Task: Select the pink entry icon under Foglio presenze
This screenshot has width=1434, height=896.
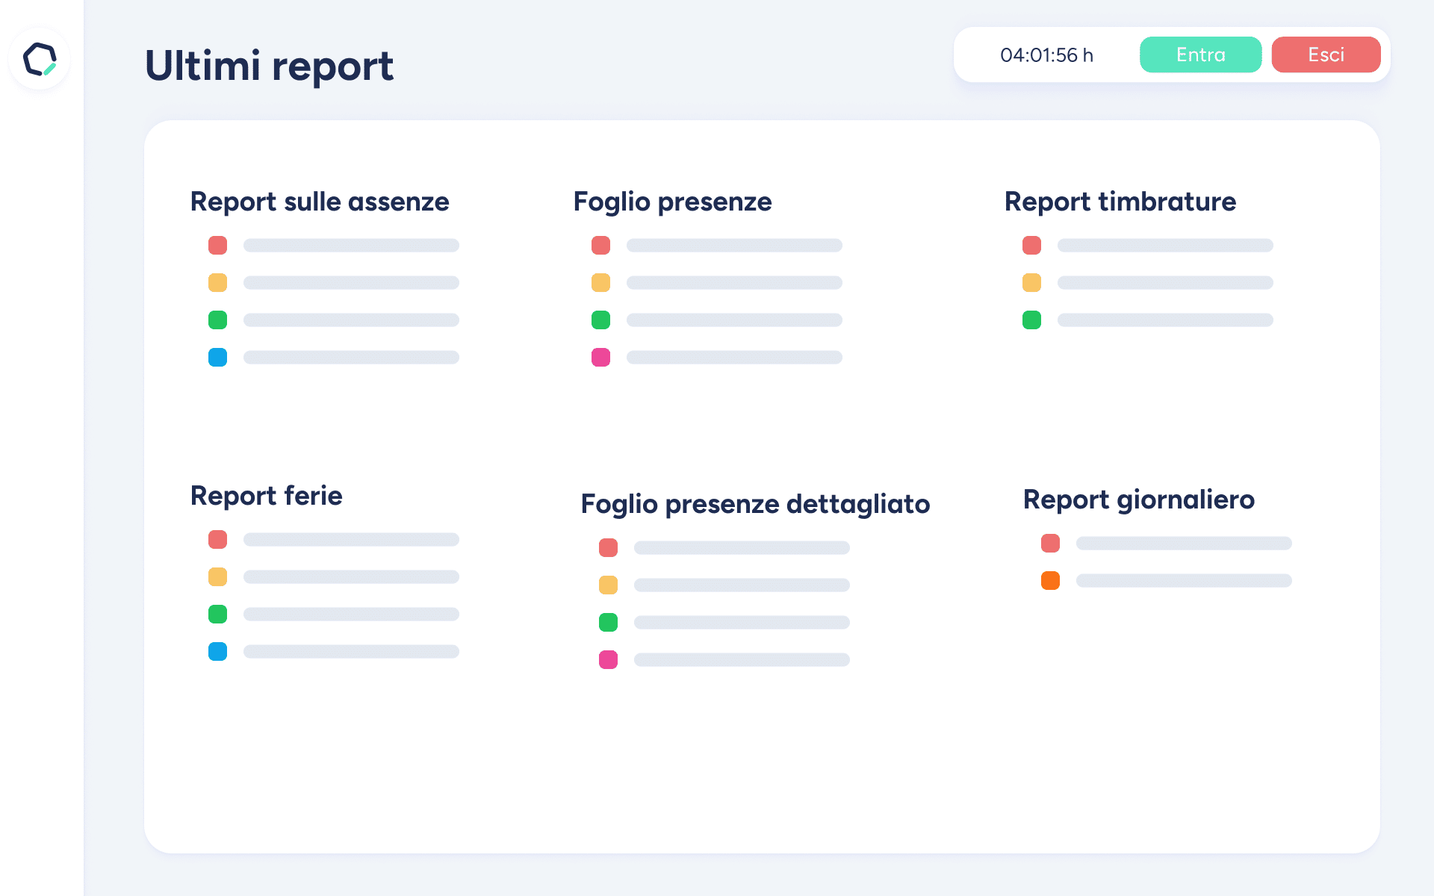Action: [x=600, y=358]
